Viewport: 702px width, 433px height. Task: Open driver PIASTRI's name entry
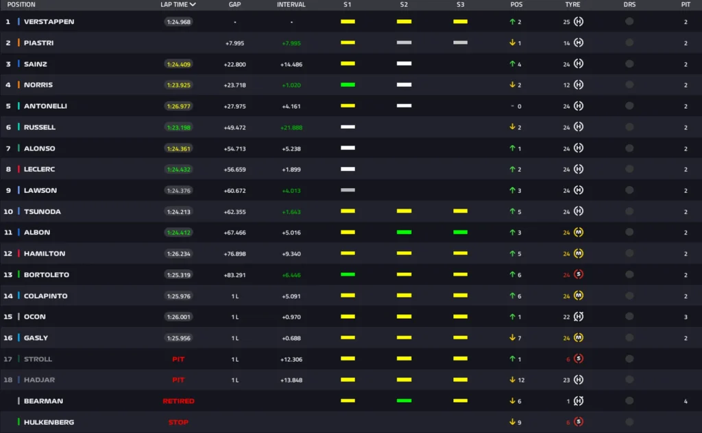click(38, 43)
